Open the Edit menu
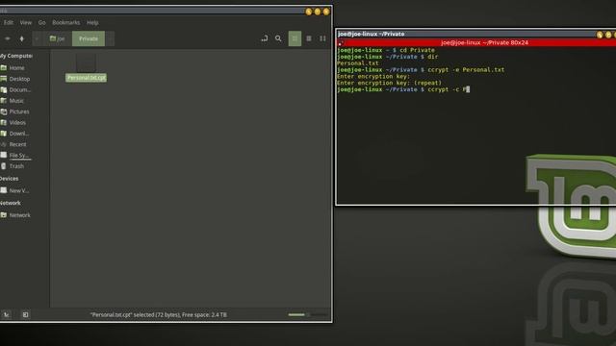 (9, 22)
